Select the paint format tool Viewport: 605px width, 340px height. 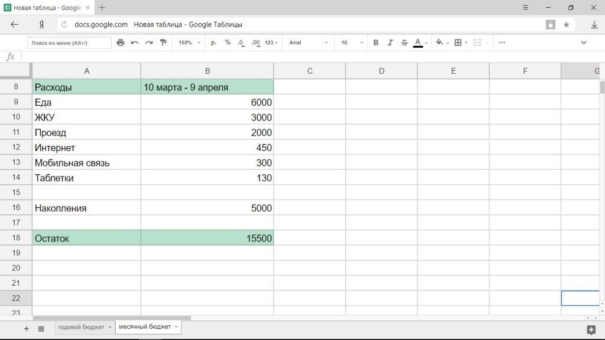click(x=163, y=42)
